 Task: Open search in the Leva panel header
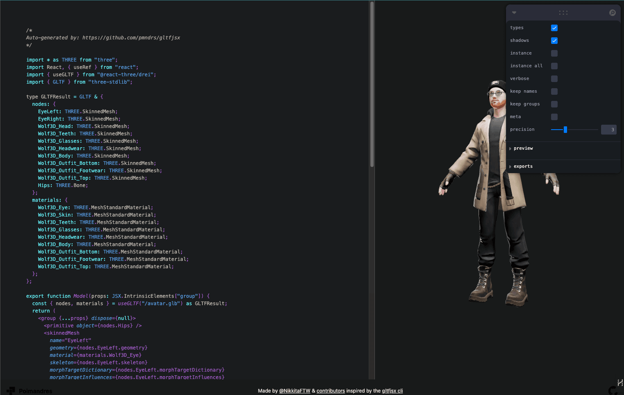(612, 12)
